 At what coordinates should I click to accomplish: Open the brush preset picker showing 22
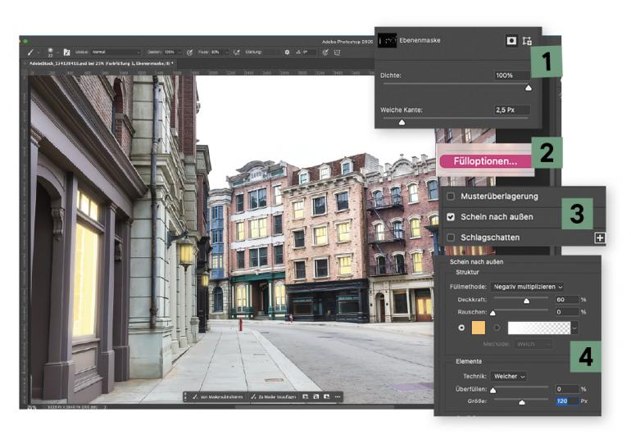[x=50, y=52]
